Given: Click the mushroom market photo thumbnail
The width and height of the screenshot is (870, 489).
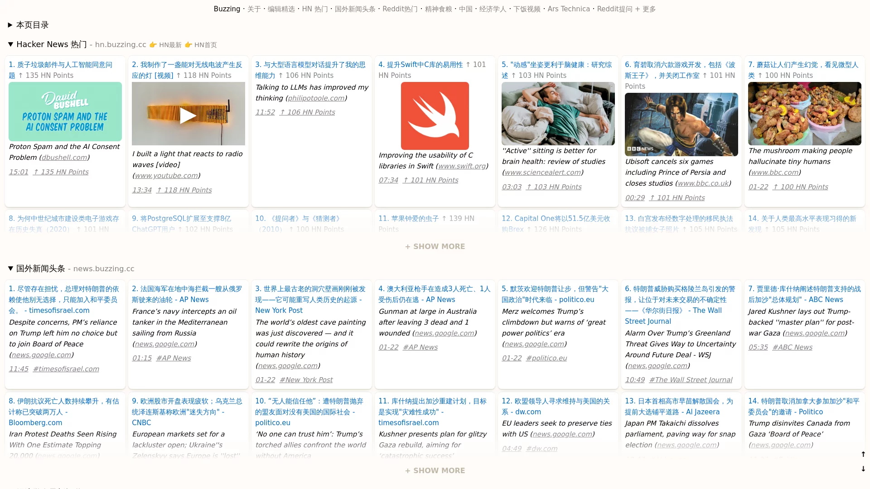Looking at the screenshot, I should (x=804, y=114).
